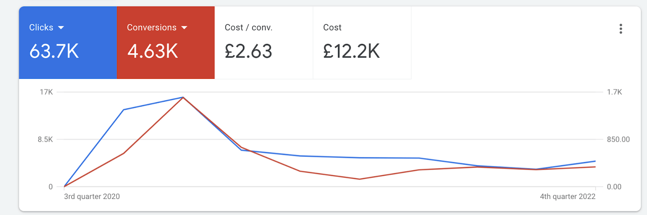Click the 4th quarter 2022 axis label
The width and height of the screenshot is (647, 215).
[568, 196]
